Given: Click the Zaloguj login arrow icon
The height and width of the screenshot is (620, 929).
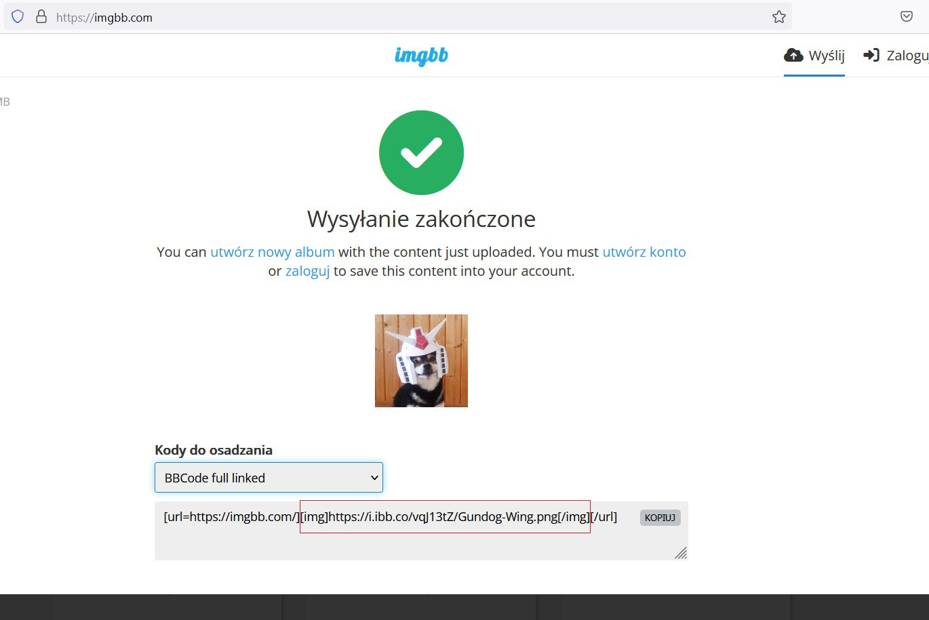Looking at the screenshot, I should 873,55.
